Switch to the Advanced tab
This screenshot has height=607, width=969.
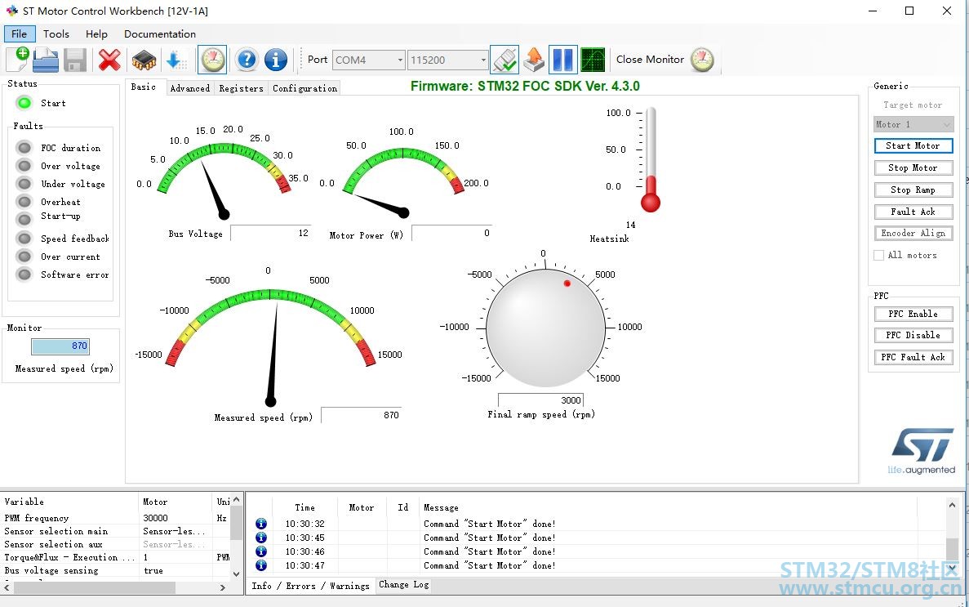point(189,88)
